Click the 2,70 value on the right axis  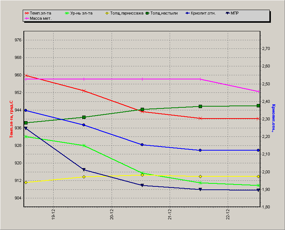(266, 48)
